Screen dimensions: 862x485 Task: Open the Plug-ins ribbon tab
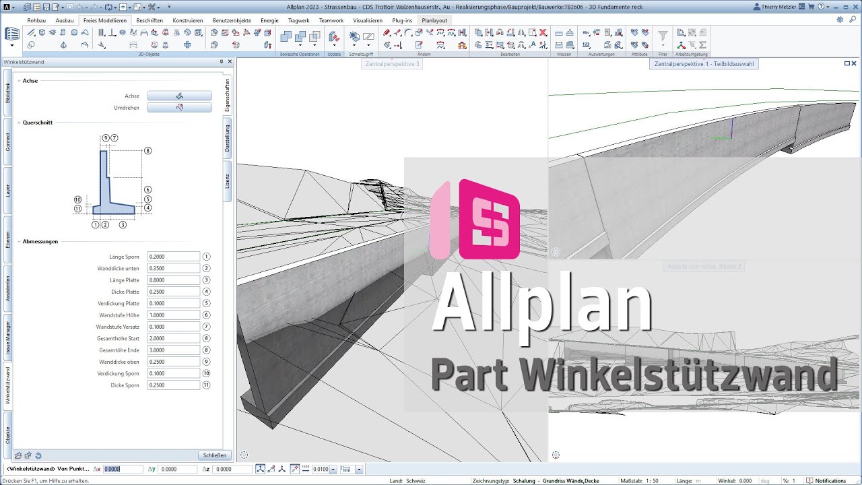tap(402, 20)
